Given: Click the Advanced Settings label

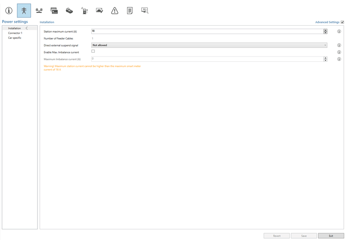Looking at the screenshot, I should 327,22.
